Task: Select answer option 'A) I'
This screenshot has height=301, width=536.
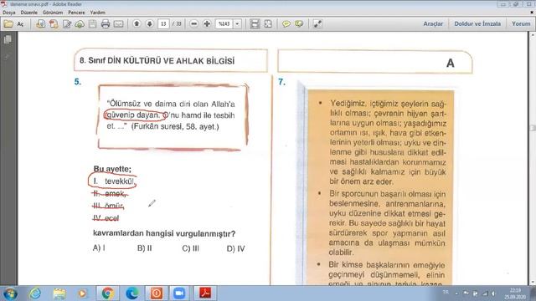Action: [x=99, y=247]
